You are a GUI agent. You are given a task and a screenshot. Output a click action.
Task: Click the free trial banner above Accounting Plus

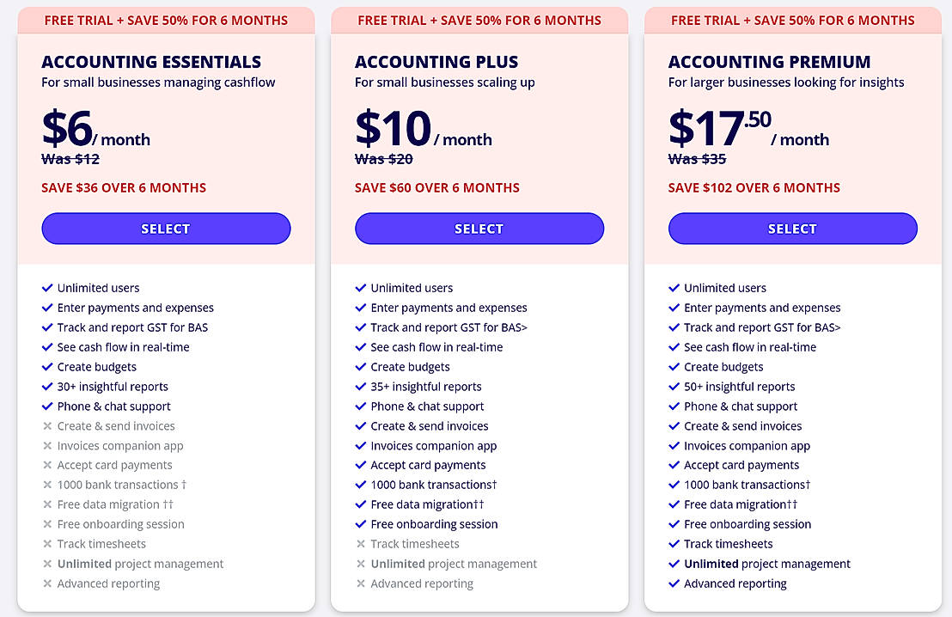click(x=479, y=20)
